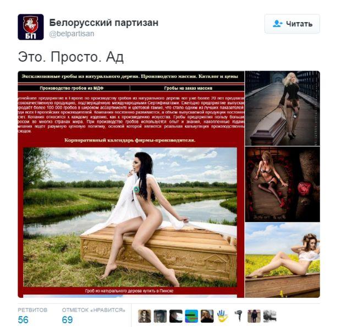Follow the account with Читать
This screenshot has width=341, height=327.
click(x=292, y=24)
